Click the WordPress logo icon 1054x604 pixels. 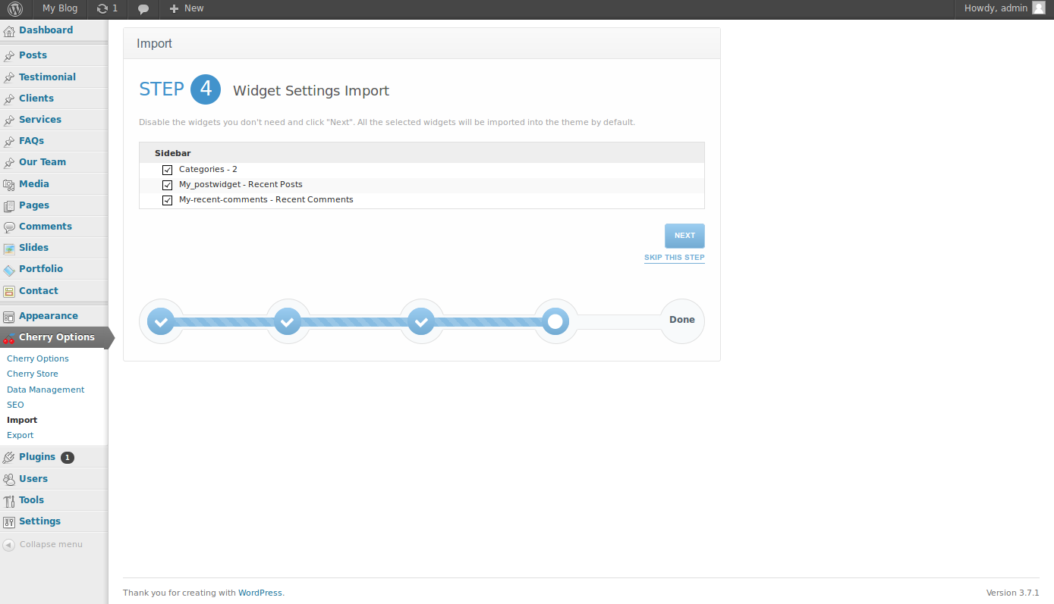click(15, 9)
